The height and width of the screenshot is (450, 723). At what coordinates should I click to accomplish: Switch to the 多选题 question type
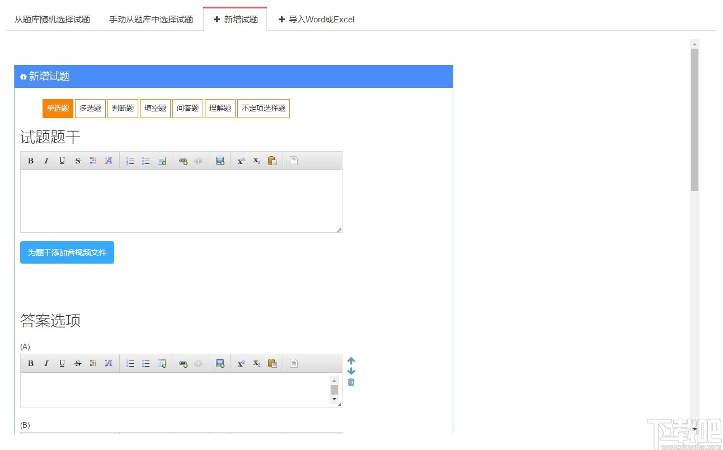pyautogui.click(x=90, y=108)
